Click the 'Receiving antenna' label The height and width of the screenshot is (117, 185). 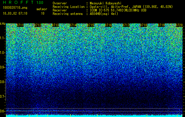point(68,14)
